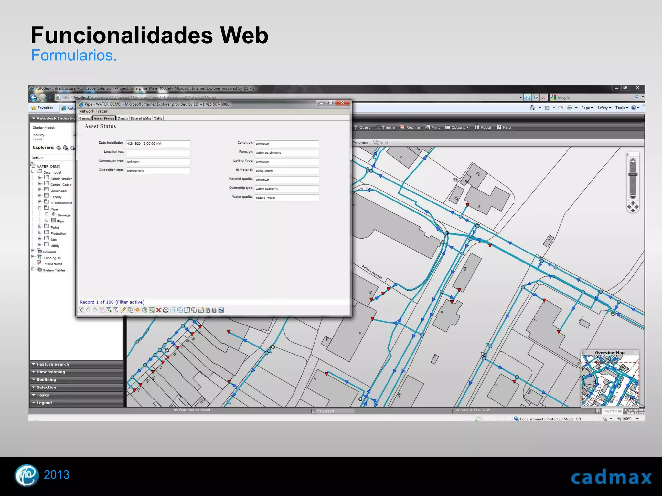Open the Related tables tab
Screen dimensions: 662x496
(x=141, y=119)
